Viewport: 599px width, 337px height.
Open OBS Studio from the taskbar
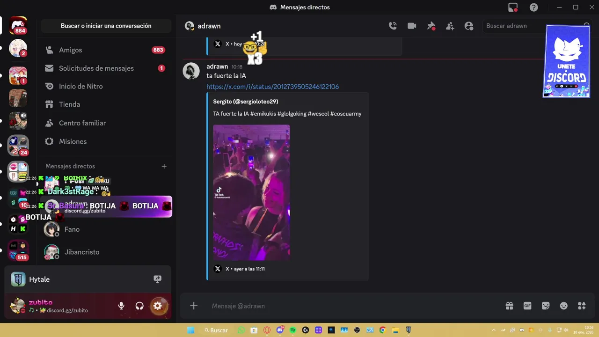tap(357, 330)
